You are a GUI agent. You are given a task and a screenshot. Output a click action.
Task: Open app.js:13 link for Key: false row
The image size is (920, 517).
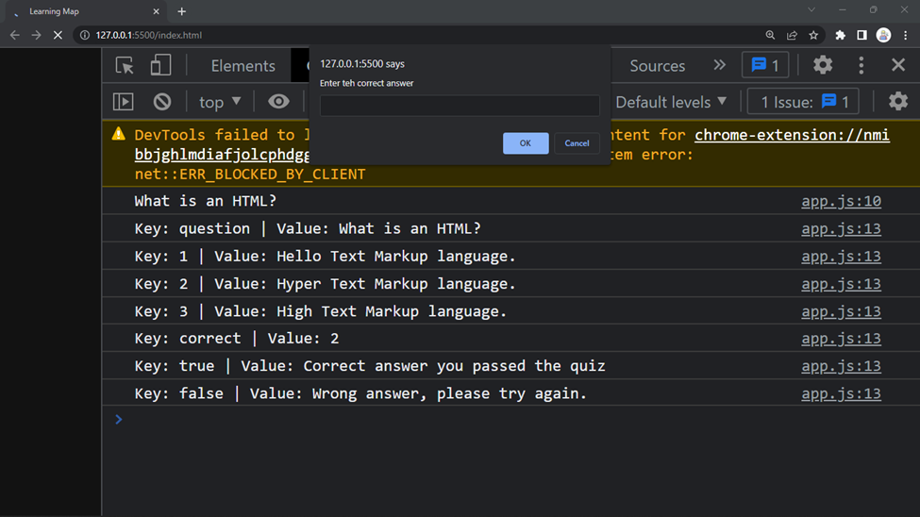[841, 393]
